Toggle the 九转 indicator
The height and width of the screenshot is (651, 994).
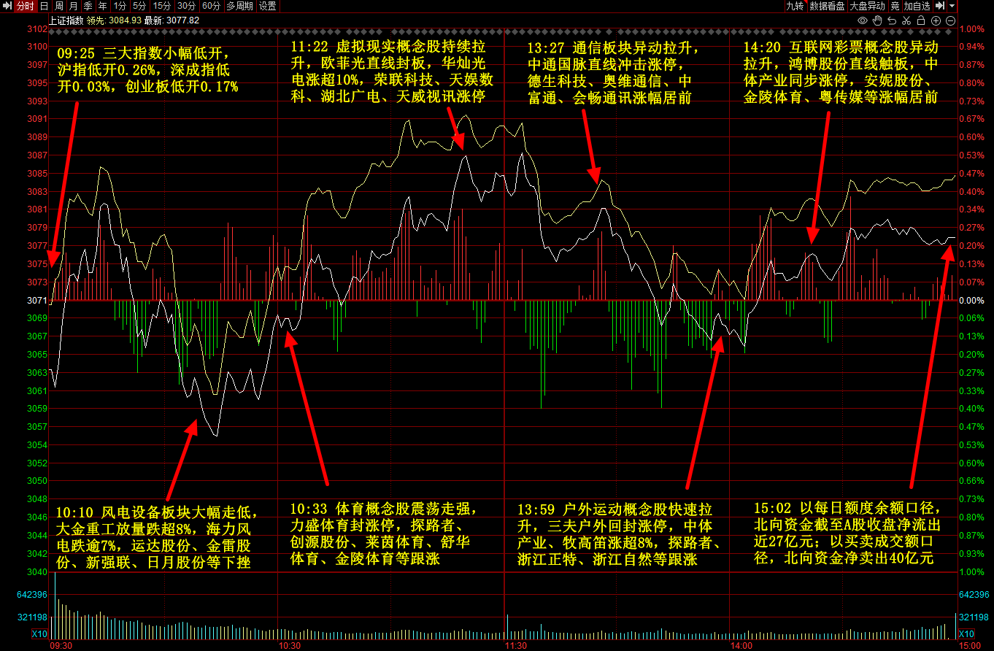[794, 6]
